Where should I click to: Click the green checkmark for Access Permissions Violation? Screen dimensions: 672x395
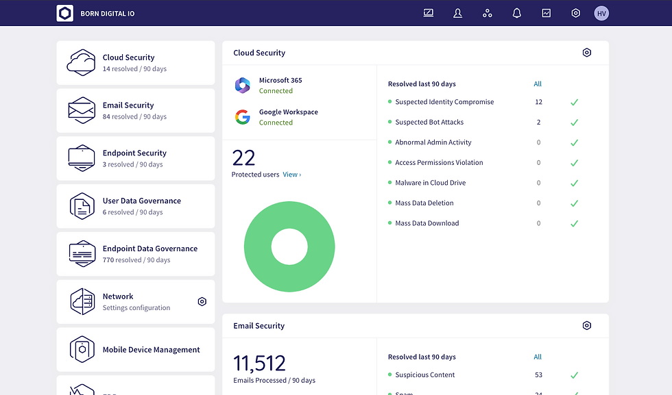575,163
